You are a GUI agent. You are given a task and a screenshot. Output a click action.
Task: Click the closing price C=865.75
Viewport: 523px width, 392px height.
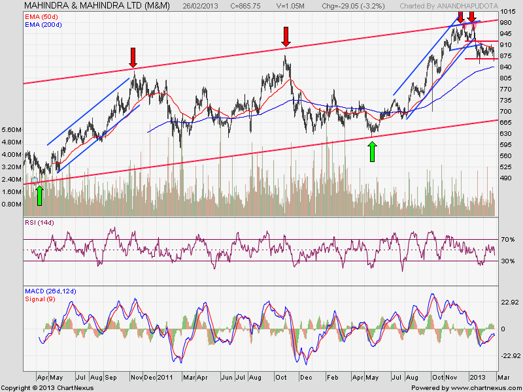[x=246, y=6]
